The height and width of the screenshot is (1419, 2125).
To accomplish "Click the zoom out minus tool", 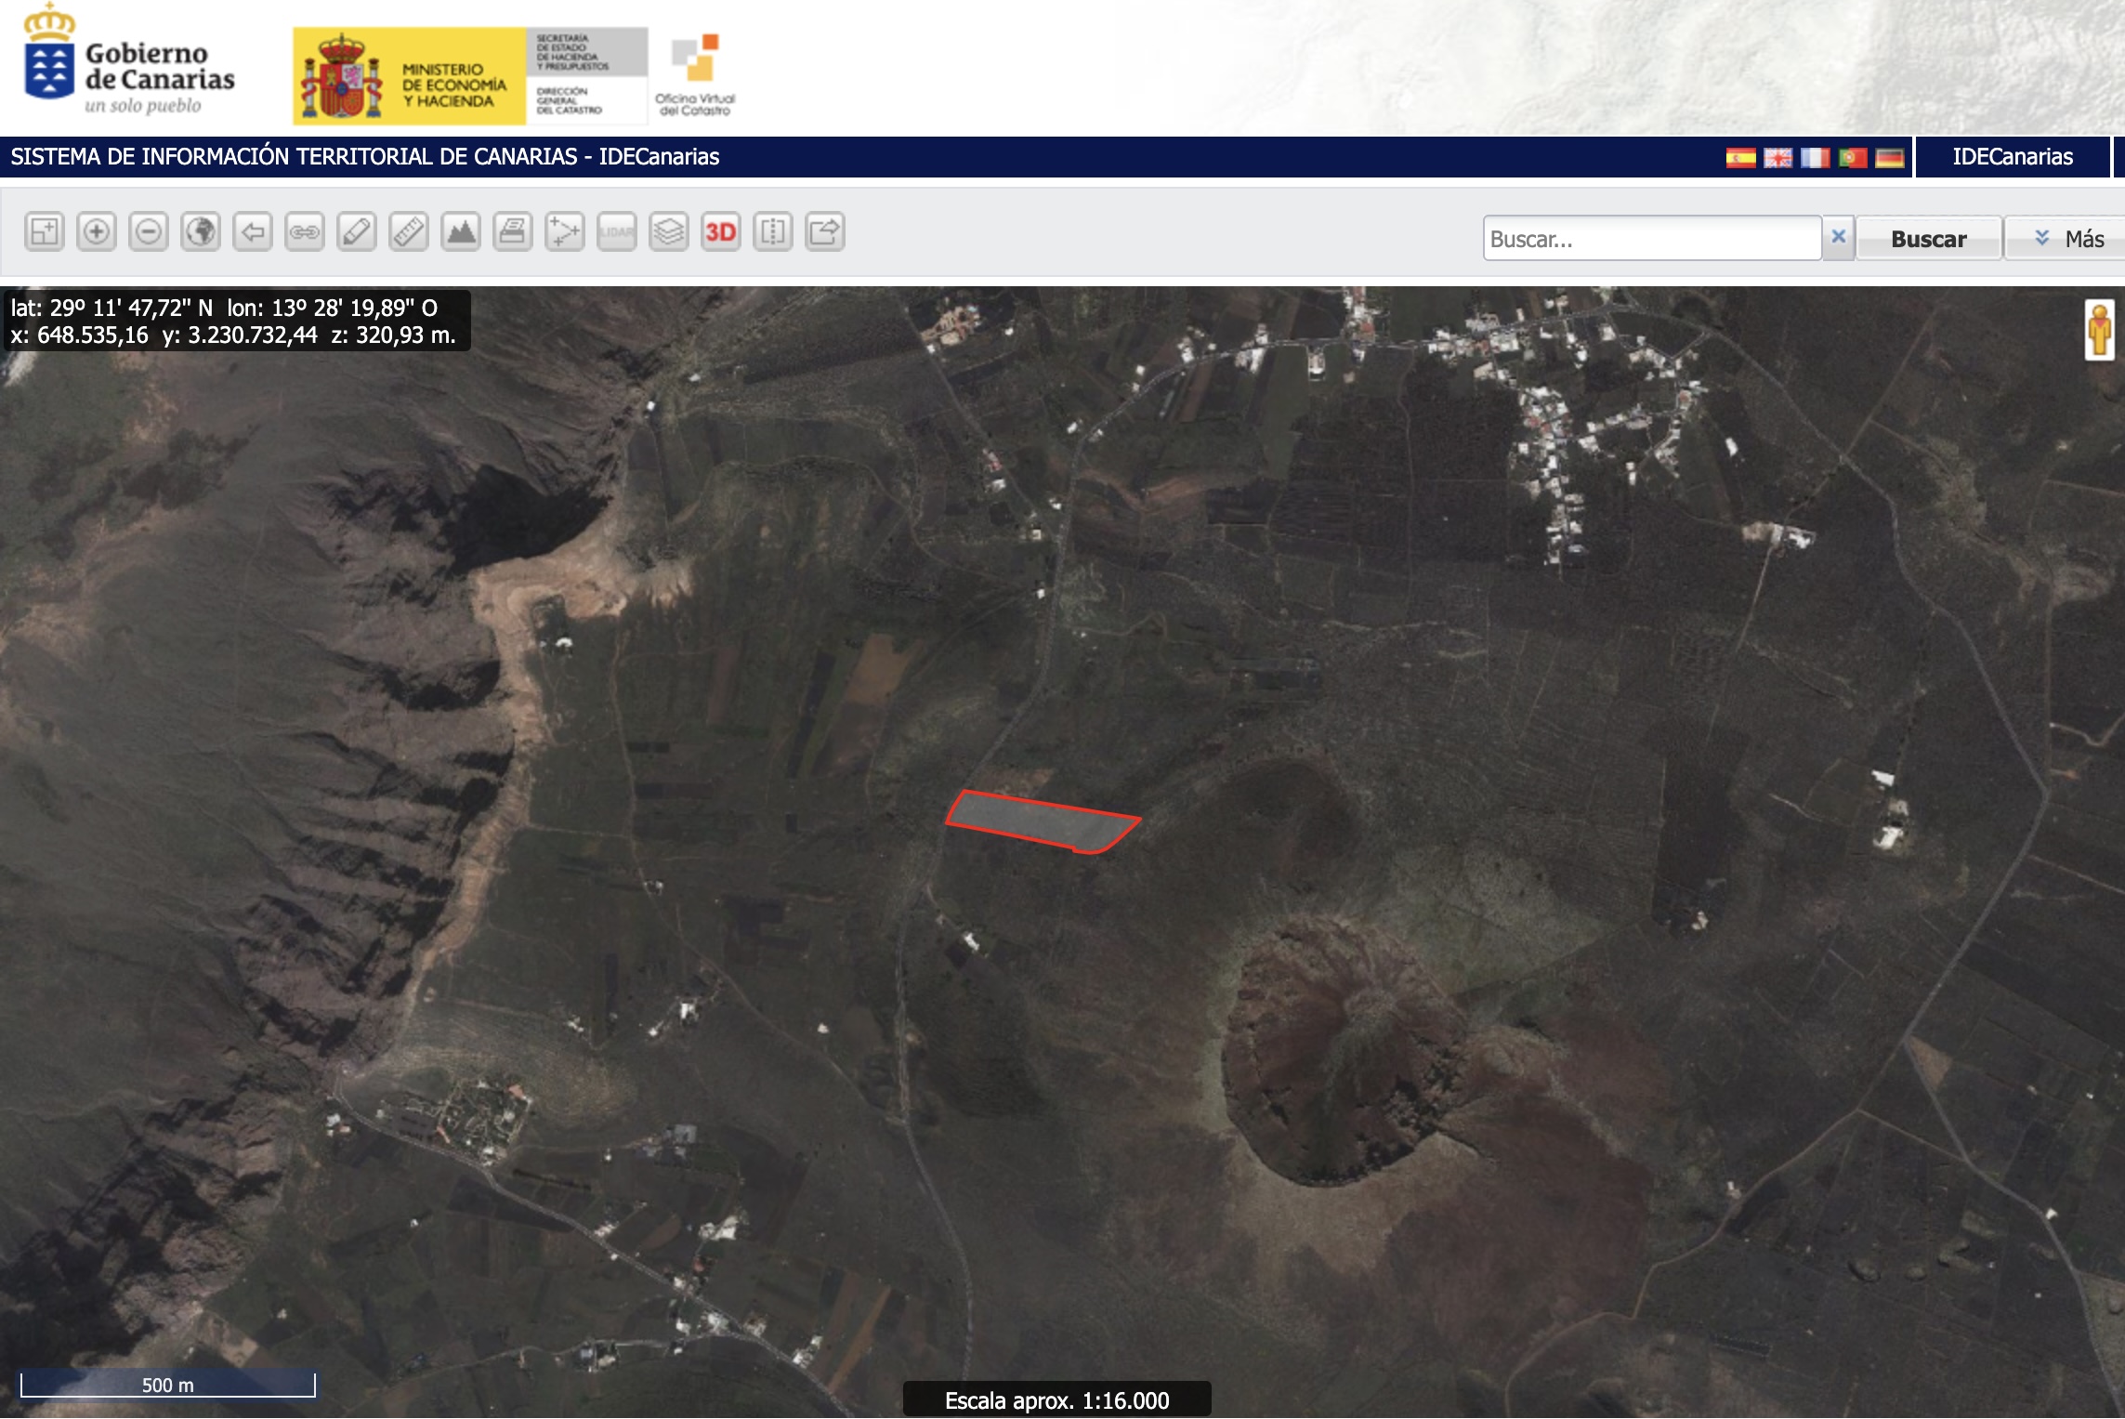I will point(149,232).
